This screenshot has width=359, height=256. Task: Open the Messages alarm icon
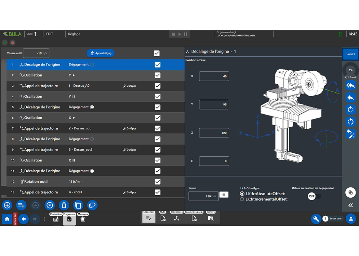pos(83,219)
